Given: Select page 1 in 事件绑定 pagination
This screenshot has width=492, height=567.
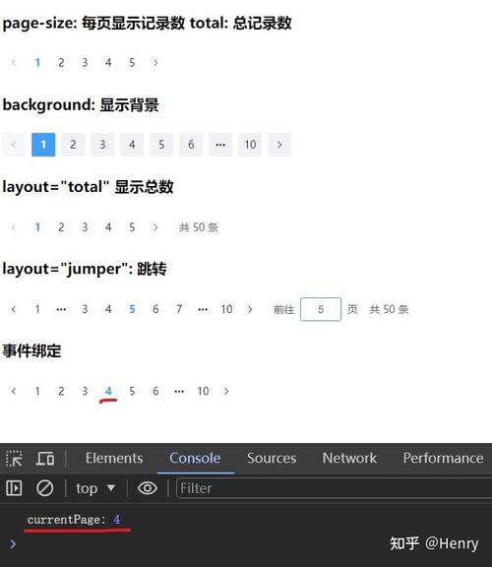Looking at the screenshot, I should pyautogui.click(x=37, y=391).
